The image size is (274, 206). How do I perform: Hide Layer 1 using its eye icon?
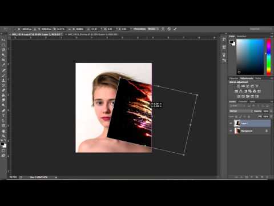point(231,124)
